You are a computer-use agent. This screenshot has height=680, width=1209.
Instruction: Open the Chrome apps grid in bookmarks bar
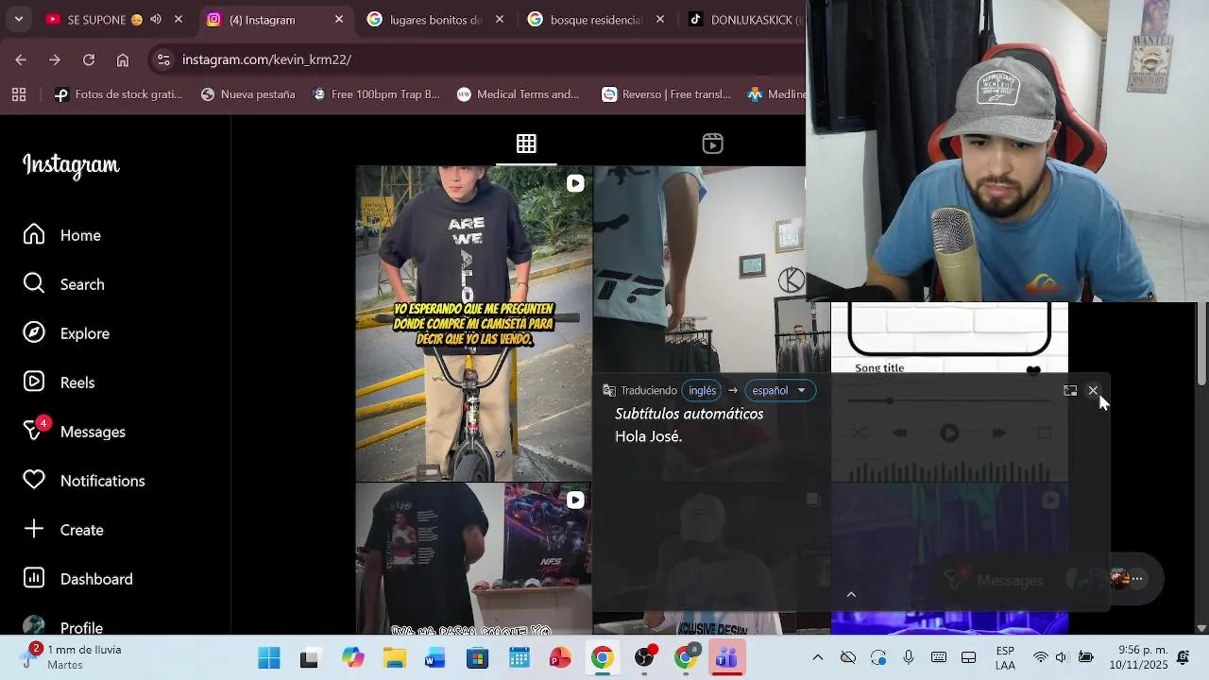tap(19, 94)
